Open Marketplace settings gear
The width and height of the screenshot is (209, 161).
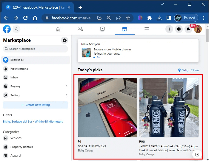tap(64, 40)
